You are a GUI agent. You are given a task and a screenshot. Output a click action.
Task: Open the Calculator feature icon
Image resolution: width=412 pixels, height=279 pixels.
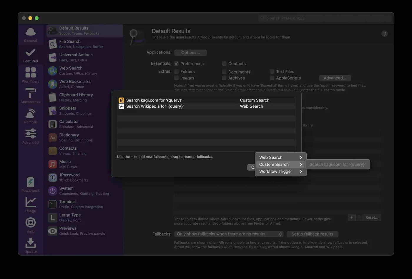52,124
